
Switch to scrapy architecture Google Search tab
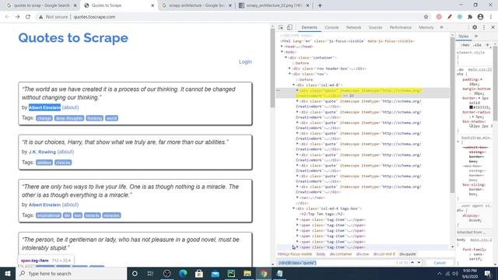pyautogui.click(x=196, y=5)
